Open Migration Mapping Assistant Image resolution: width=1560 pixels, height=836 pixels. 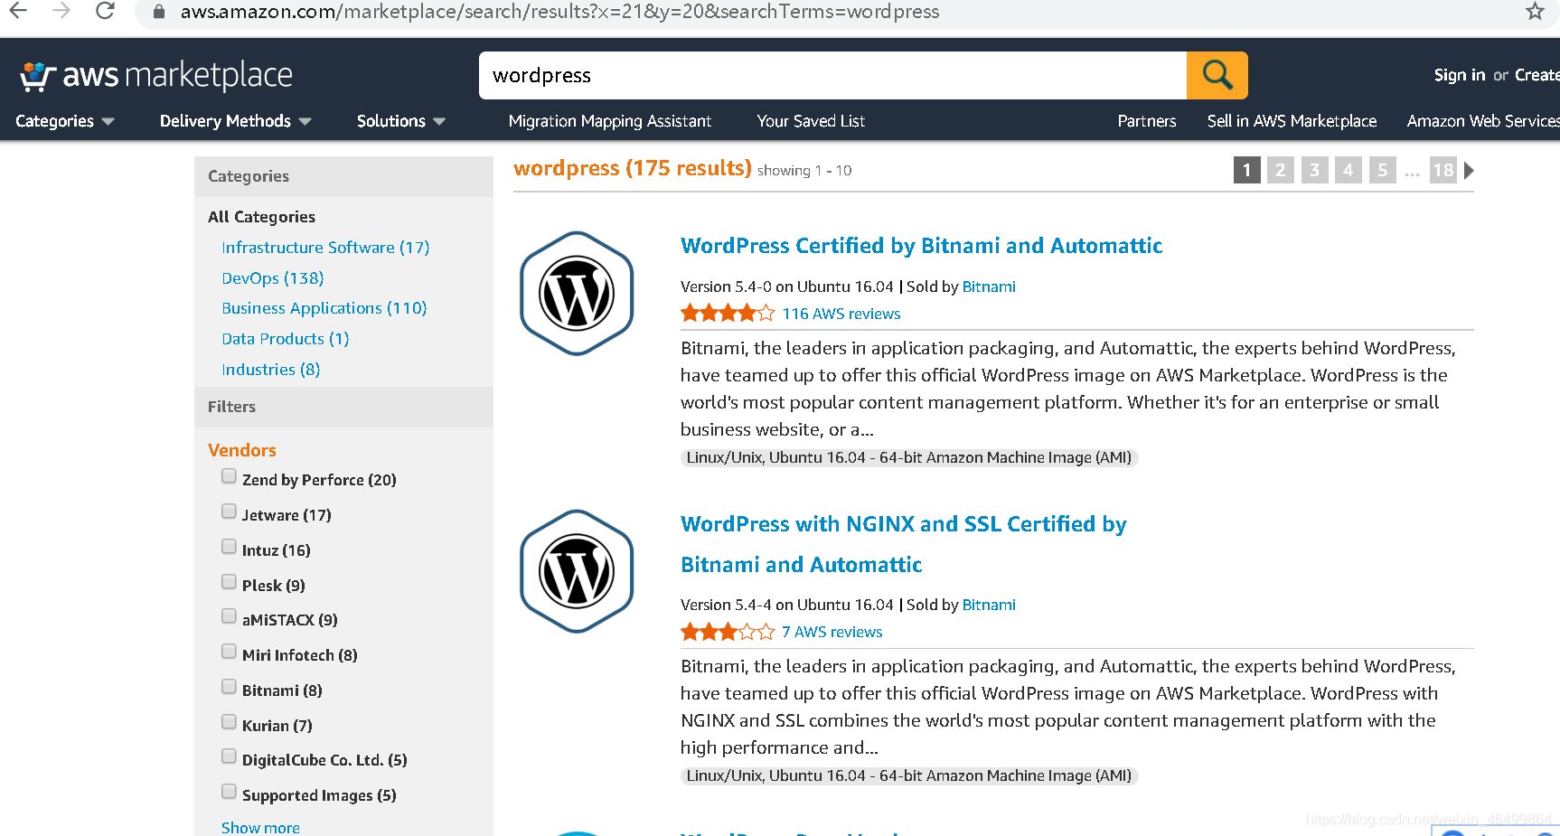pos(610,121)
